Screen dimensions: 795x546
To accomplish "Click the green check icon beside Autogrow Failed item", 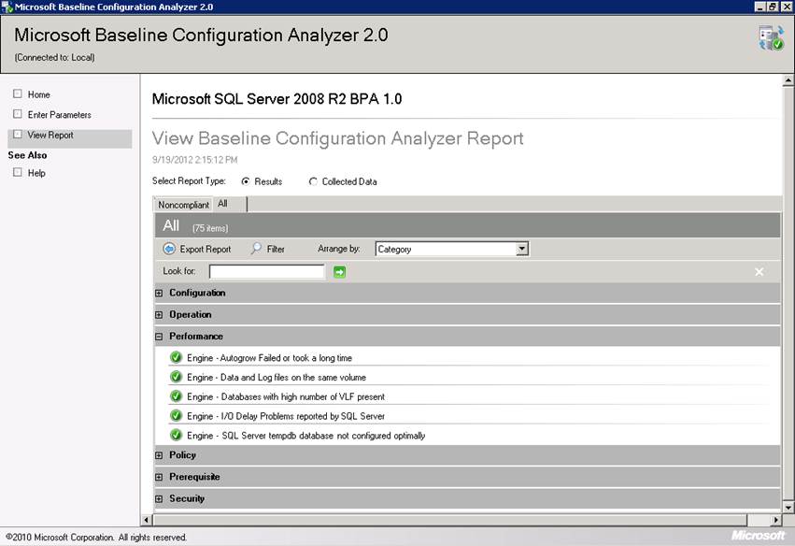I will coord(176,357).
